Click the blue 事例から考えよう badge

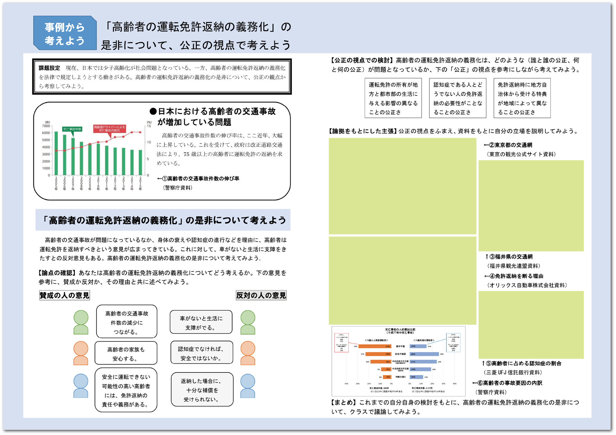tap(65, 33)
